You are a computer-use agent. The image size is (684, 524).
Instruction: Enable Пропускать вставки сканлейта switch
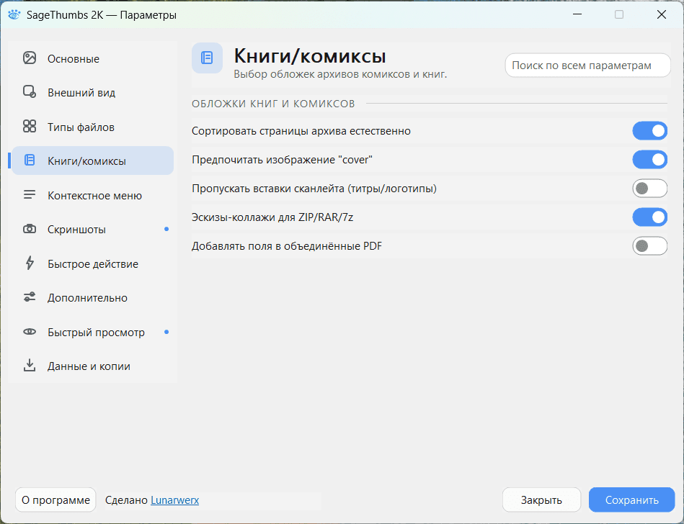click(x=649, y=188)
